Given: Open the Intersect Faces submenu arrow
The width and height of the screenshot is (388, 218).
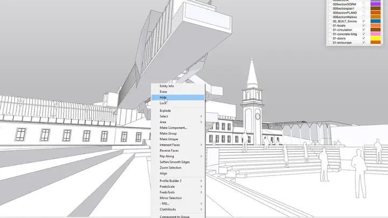Looking at the screenshot, I should pos(201,145).
